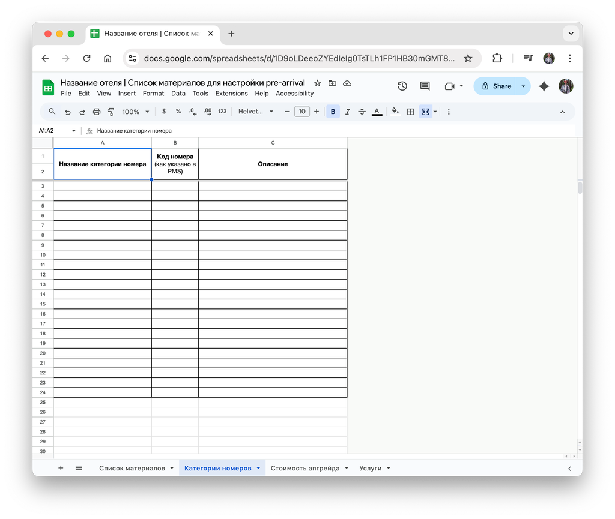615x519 pixels.
Task: Open Gemini sparkle icon
Action: [x=544, y=86]
